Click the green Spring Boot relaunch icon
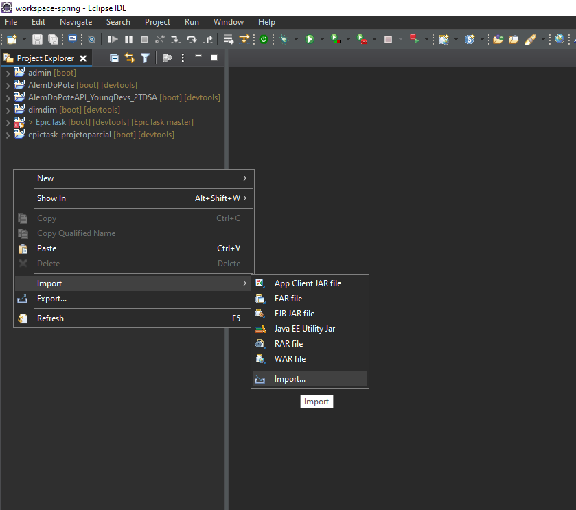The width and height of the screenshot is (576, 510). (264, 39)
